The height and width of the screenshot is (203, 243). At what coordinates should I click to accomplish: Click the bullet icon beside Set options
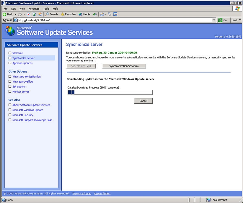10,86
